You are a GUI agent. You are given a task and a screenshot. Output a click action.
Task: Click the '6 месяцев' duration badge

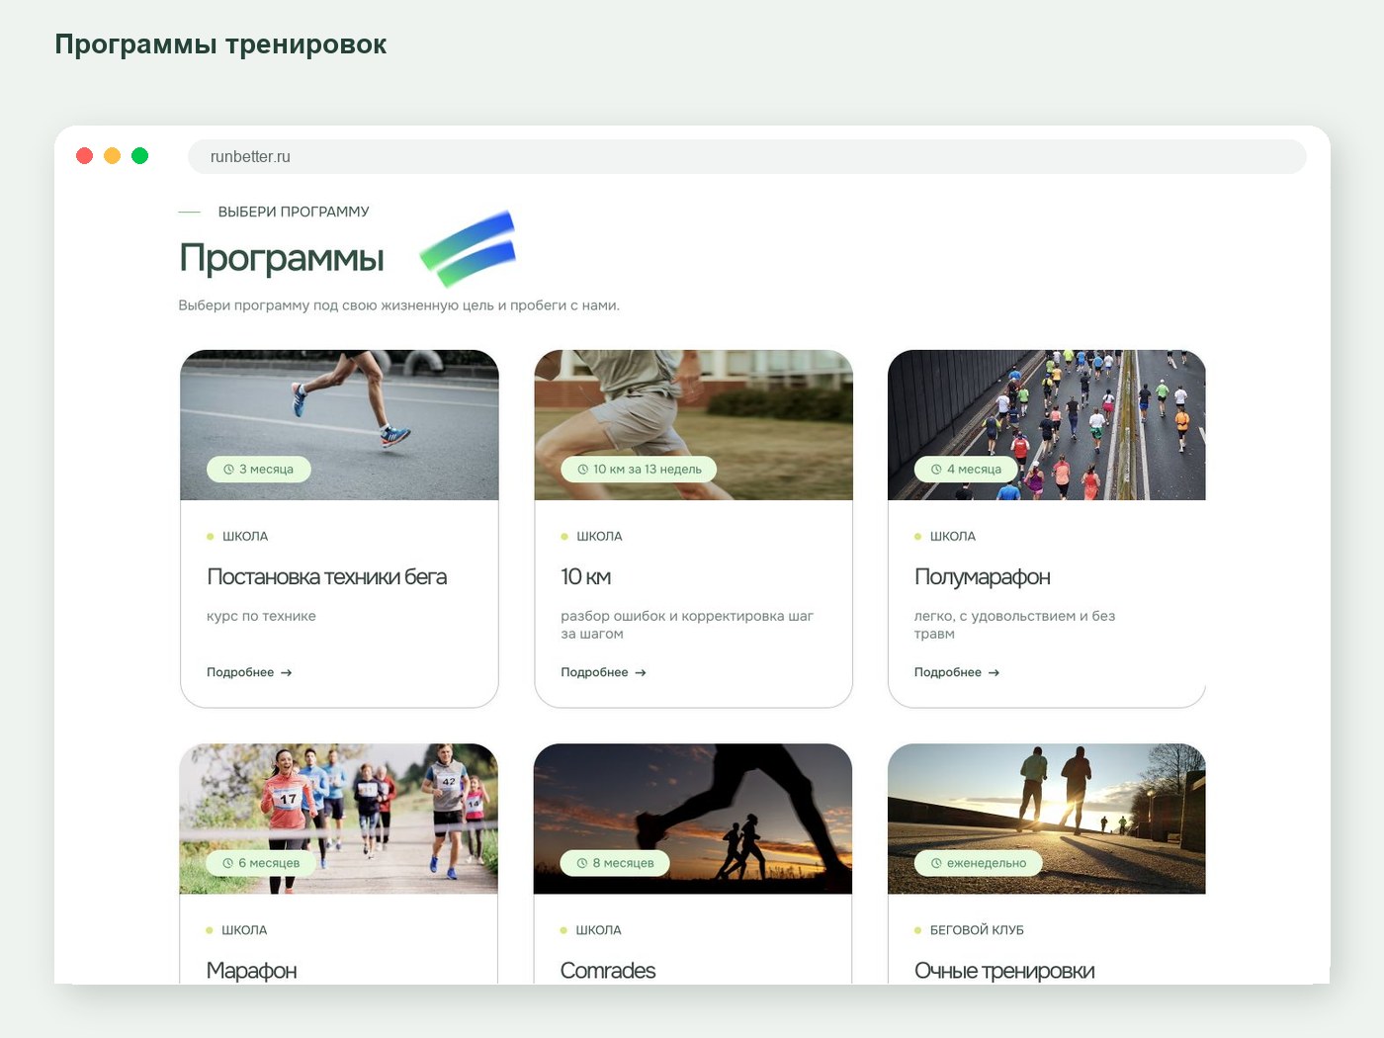[261, 863]
